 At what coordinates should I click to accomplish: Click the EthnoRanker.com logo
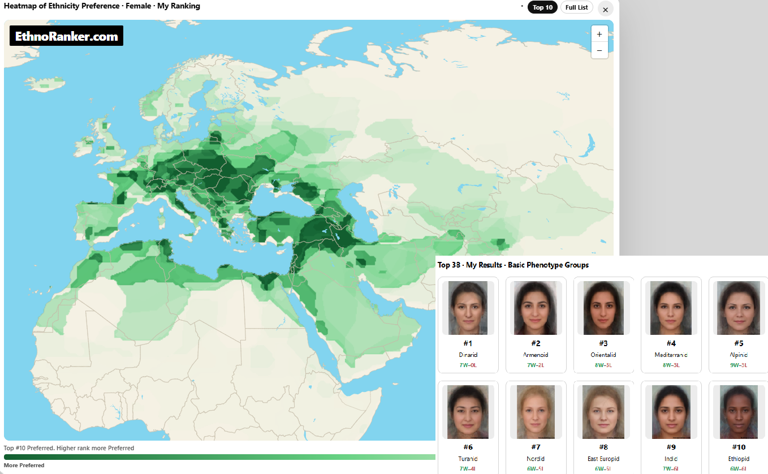point(67,36)
